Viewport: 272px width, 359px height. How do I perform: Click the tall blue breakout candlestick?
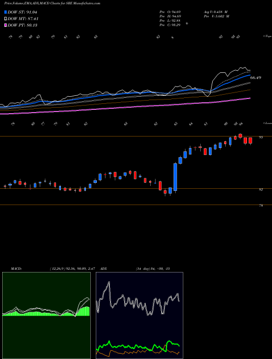[x=175, y=177]
